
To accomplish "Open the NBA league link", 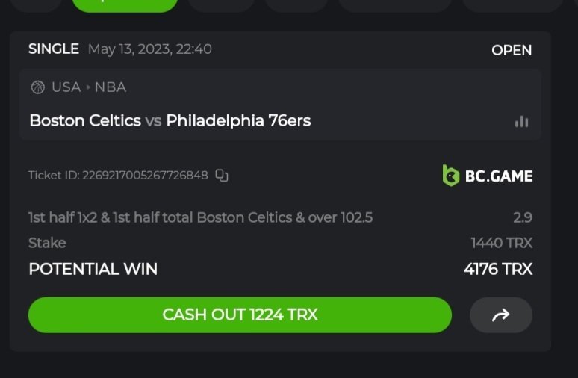I will coord(111,87).
